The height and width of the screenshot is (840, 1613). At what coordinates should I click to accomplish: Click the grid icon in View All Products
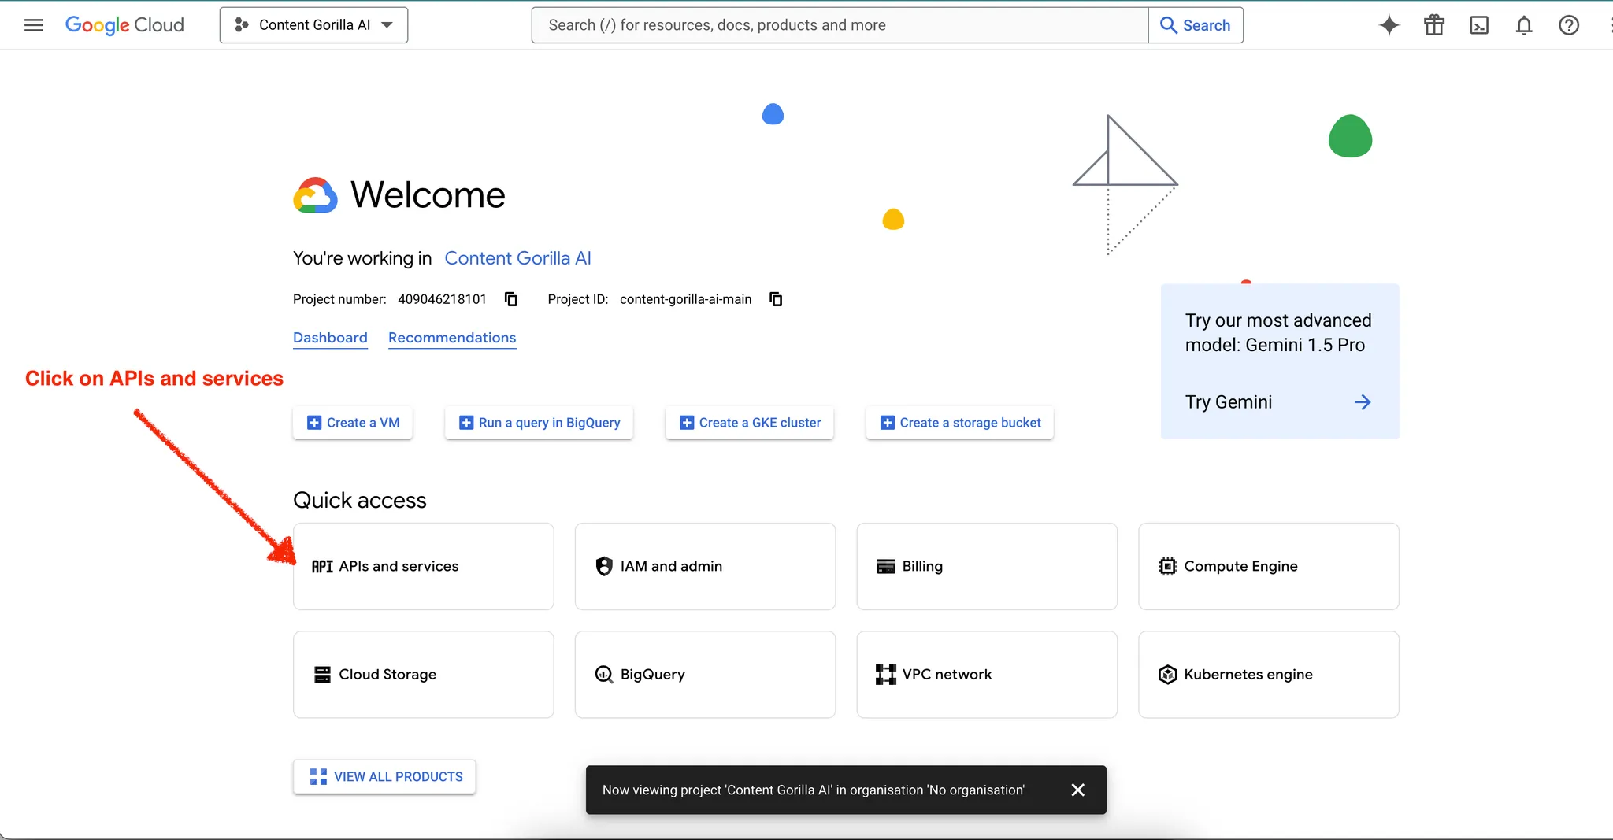[318, 777]
